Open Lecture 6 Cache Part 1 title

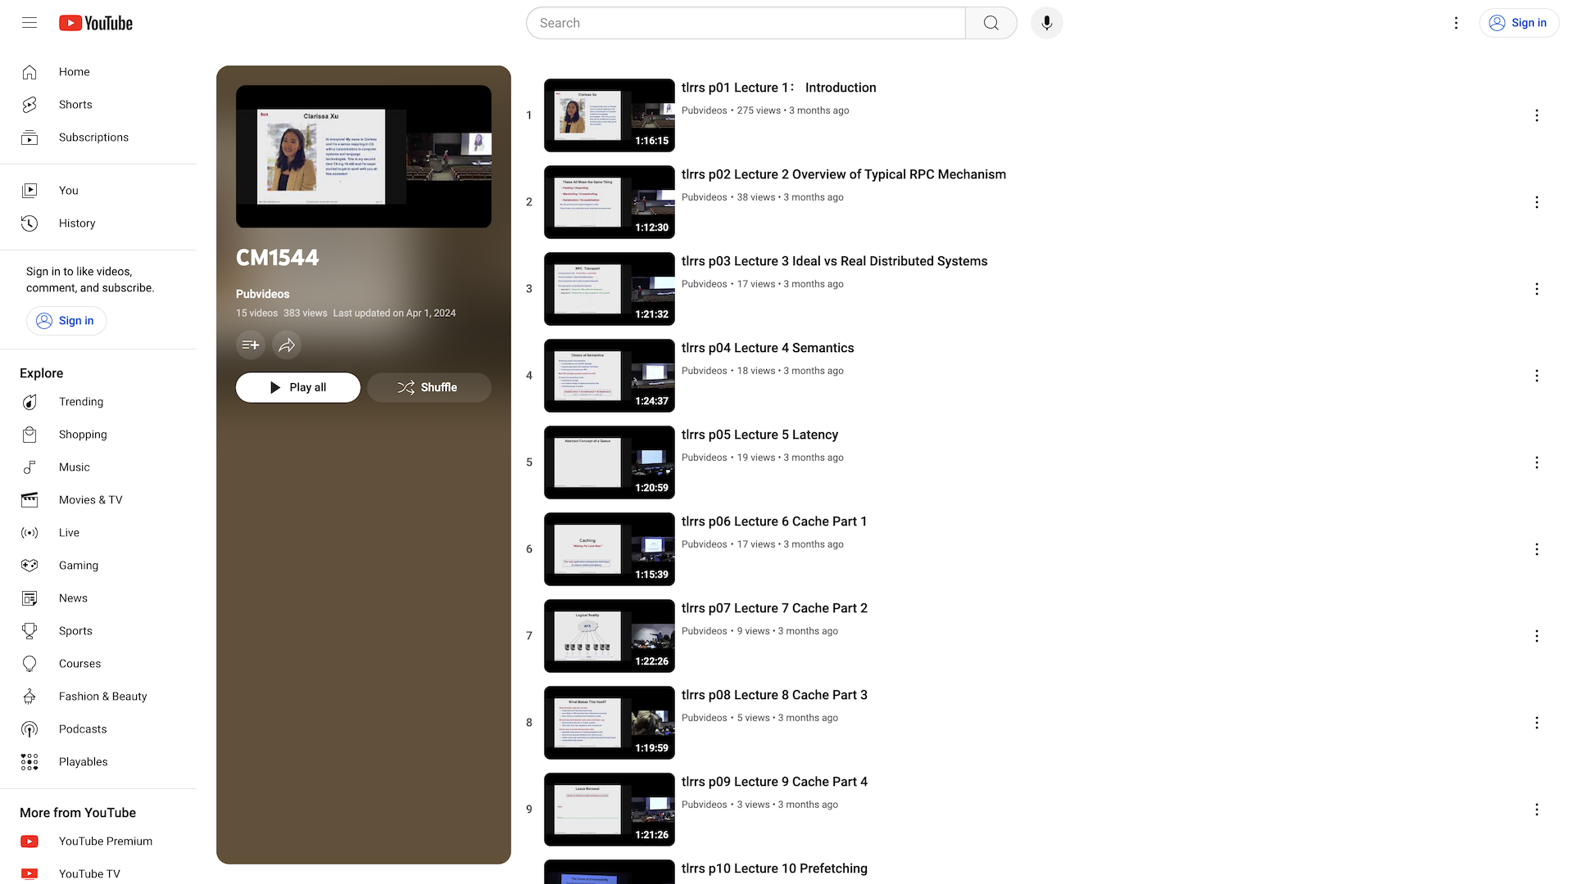(774, 521)
